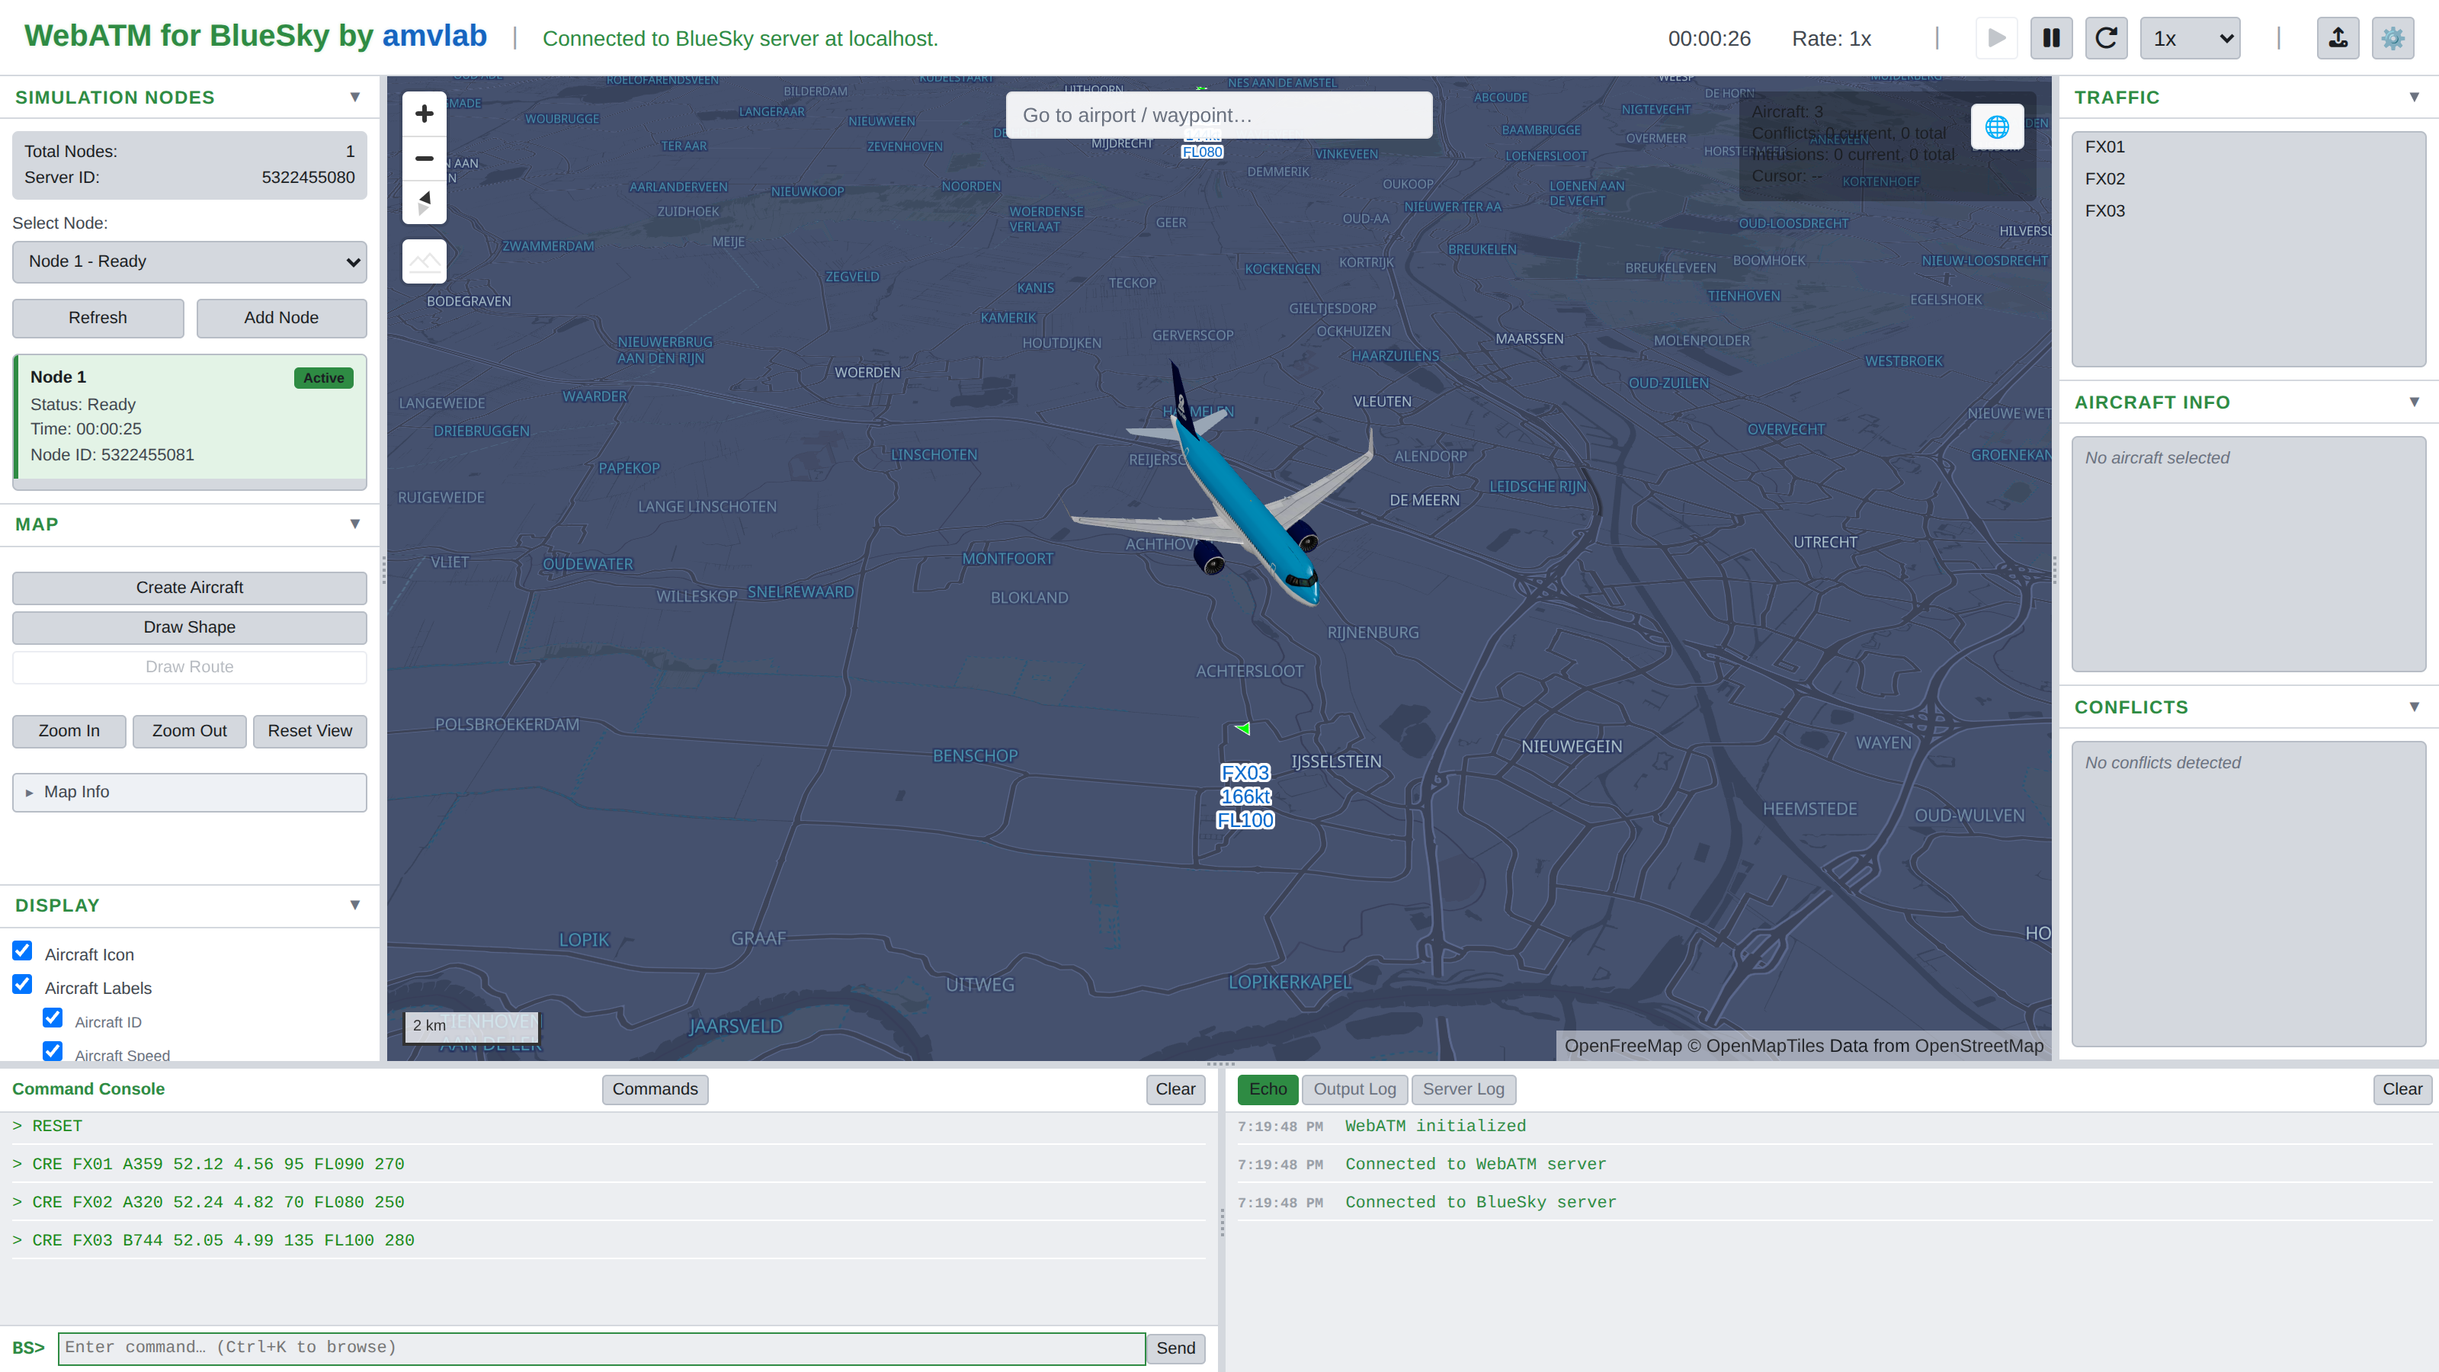Click the OpenFreeMap attribution link
This screenshot has width=2439, height=1372.
(x=1623, y=1045)
